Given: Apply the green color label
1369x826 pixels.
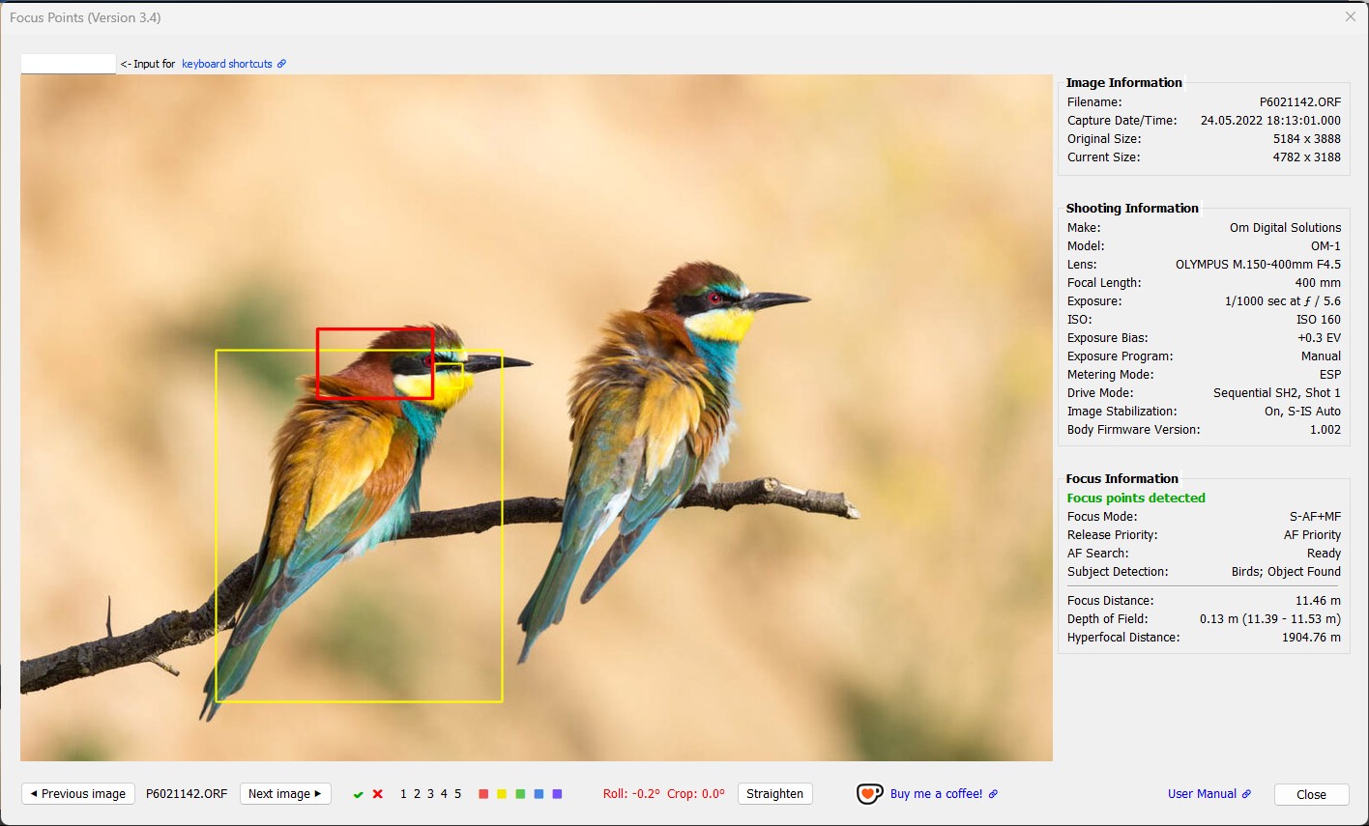Looking at the screenshot, I should coord(520,794).
